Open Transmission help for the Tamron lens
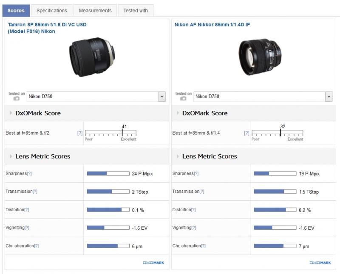340x274 pixels. (35, 192)
